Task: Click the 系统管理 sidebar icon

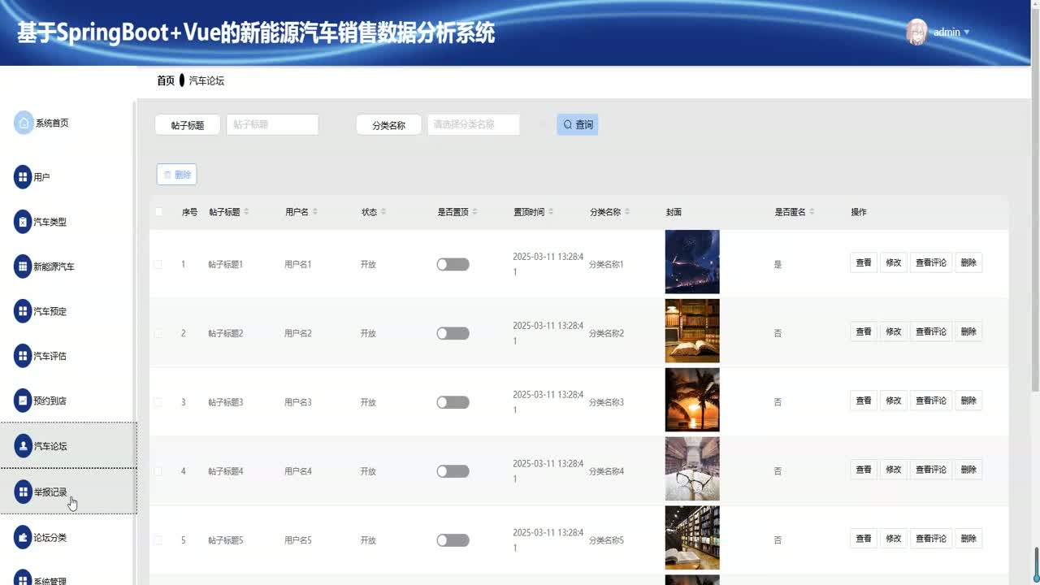Action: (23, 579)
